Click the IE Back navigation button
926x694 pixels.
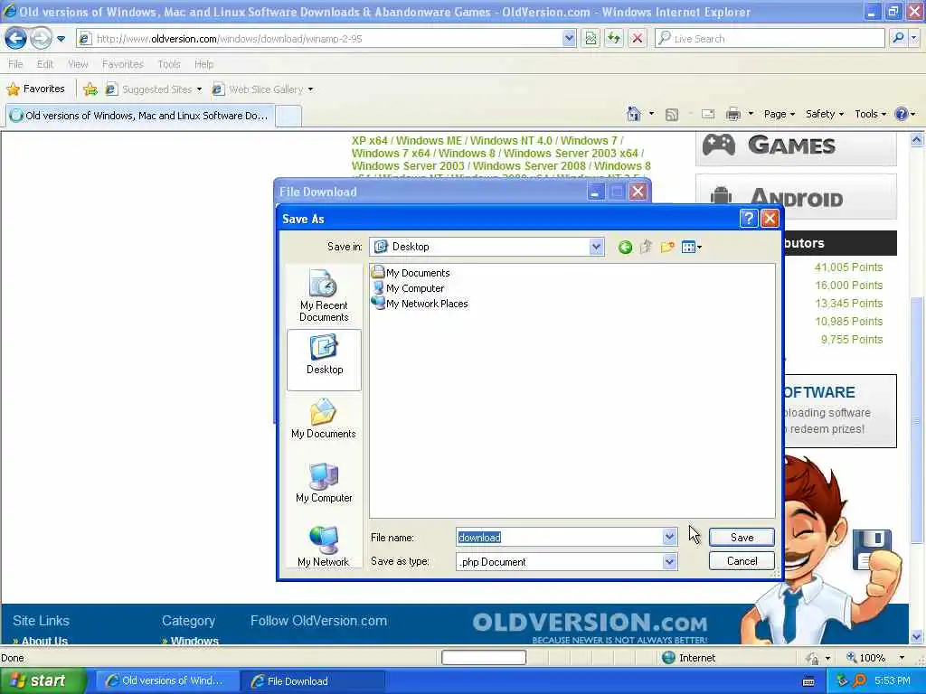(16, 39)
